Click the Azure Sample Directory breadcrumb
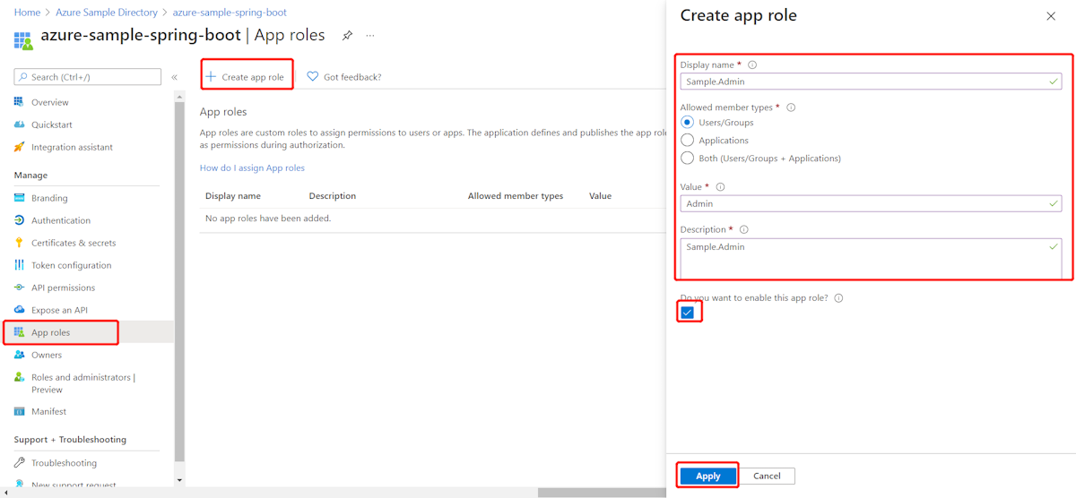 [106, 13]
